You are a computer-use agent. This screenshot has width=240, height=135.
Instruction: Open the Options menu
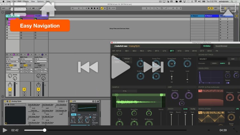click(40, 1)
